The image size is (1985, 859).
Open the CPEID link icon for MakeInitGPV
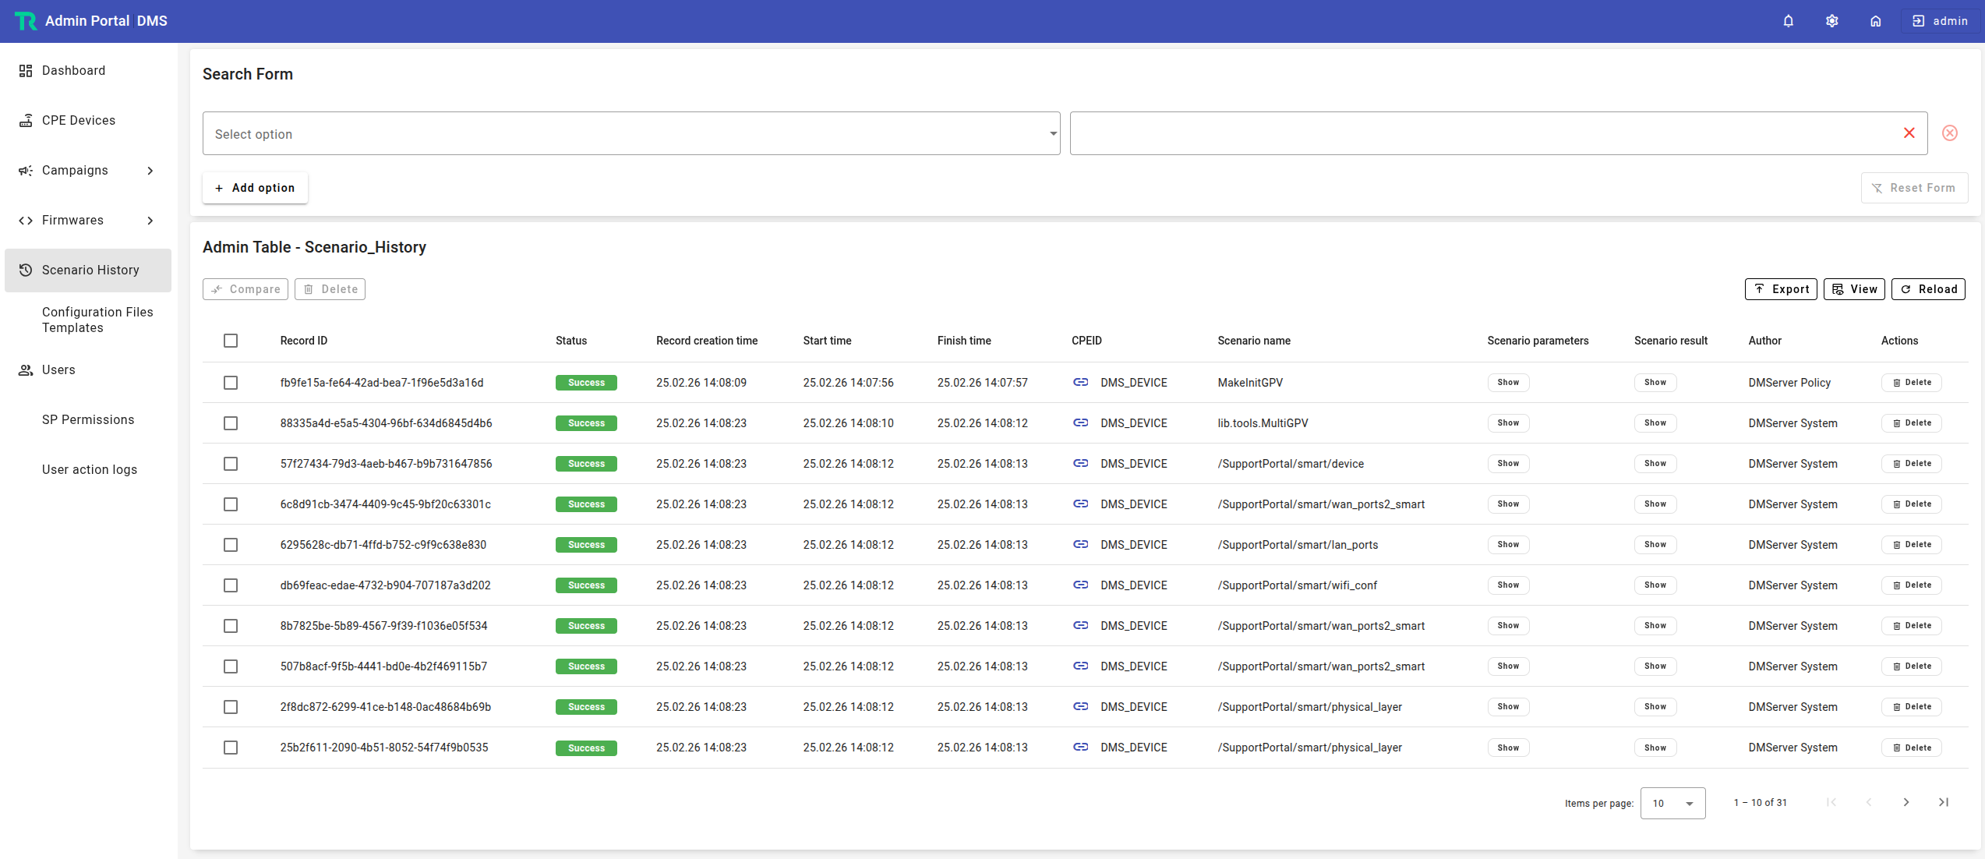click(1080, 382)
